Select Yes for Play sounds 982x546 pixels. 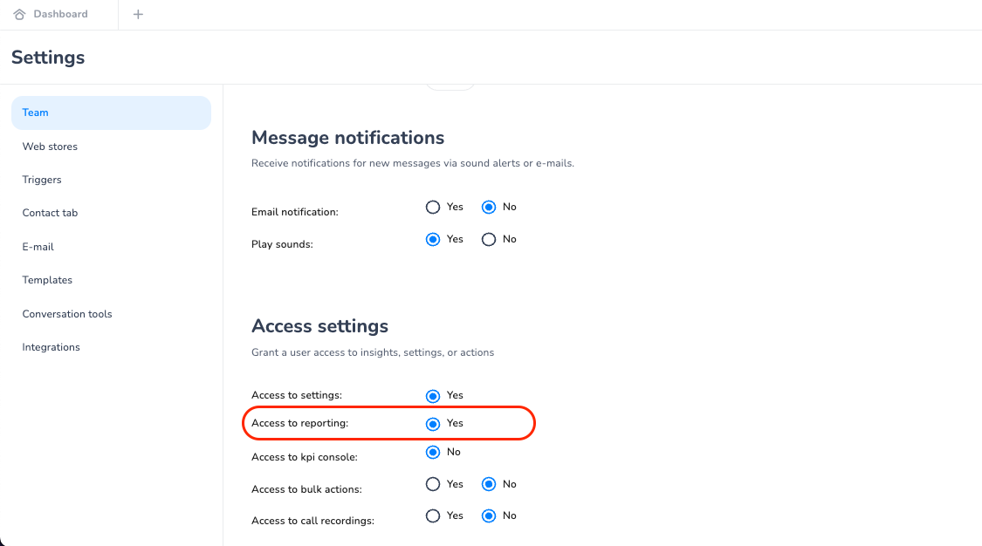pyautogui.click(x=433, y=239)
